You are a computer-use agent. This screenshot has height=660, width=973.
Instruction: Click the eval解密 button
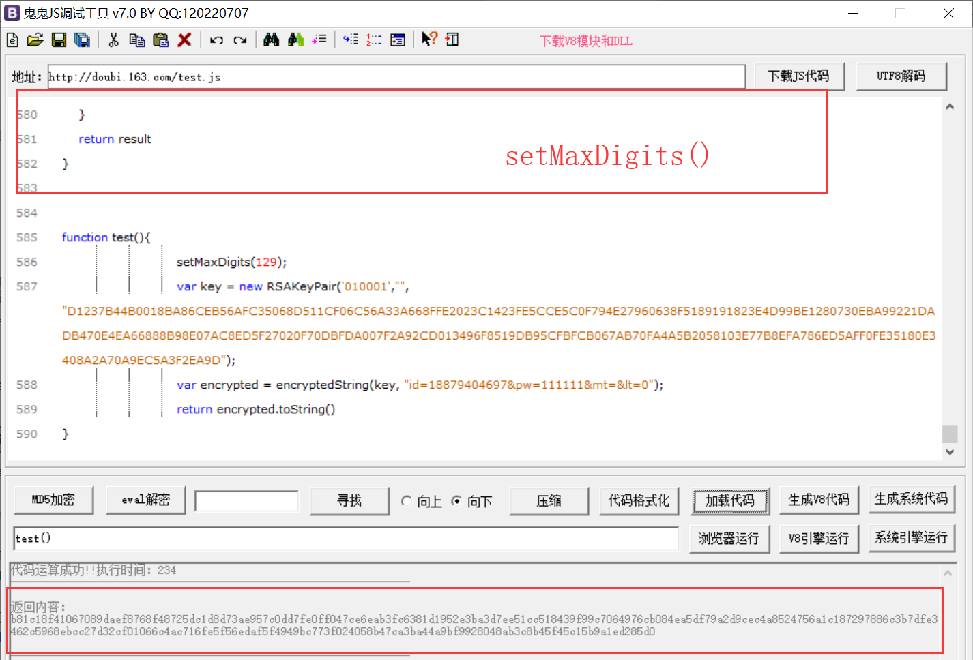(145, 500)
